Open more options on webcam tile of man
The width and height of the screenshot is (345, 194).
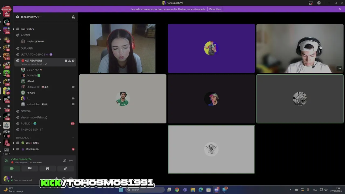coord(339,69)
